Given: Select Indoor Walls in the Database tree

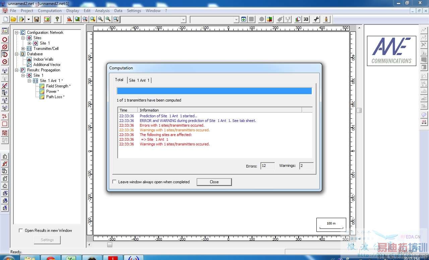Looking at the screenshot, I should click(43, 59).
